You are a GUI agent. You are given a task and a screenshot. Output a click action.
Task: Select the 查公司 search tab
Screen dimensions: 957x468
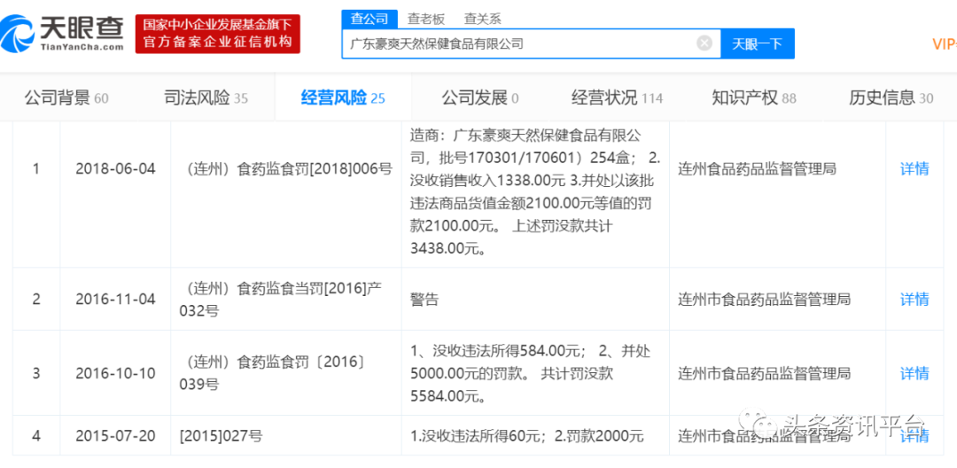click(x=370, y=19)
